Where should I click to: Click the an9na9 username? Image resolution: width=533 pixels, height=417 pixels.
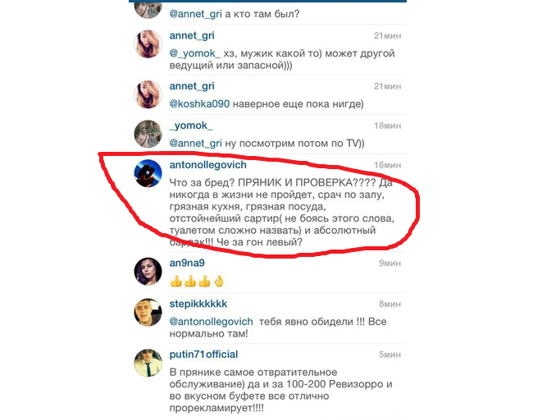(x=187, y=263)
